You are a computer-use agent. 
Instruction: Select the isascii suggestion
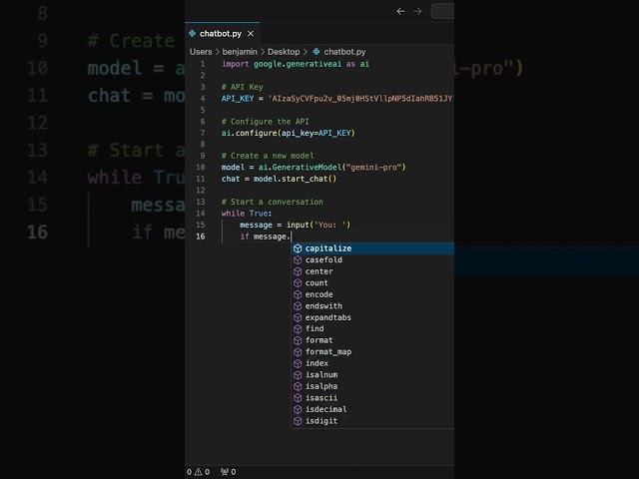coord(372,398)
